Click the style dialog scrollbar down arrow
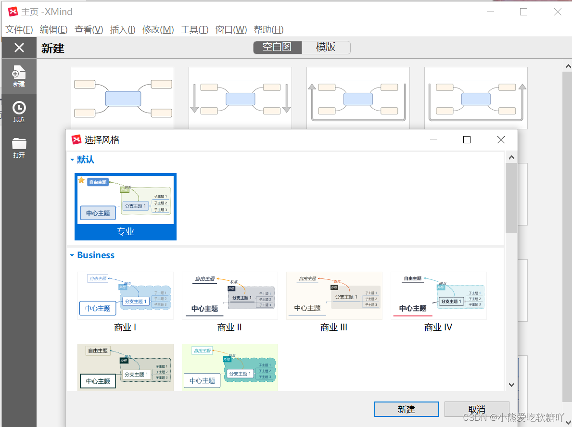572x427 pixels. click(x=511, y=385)
